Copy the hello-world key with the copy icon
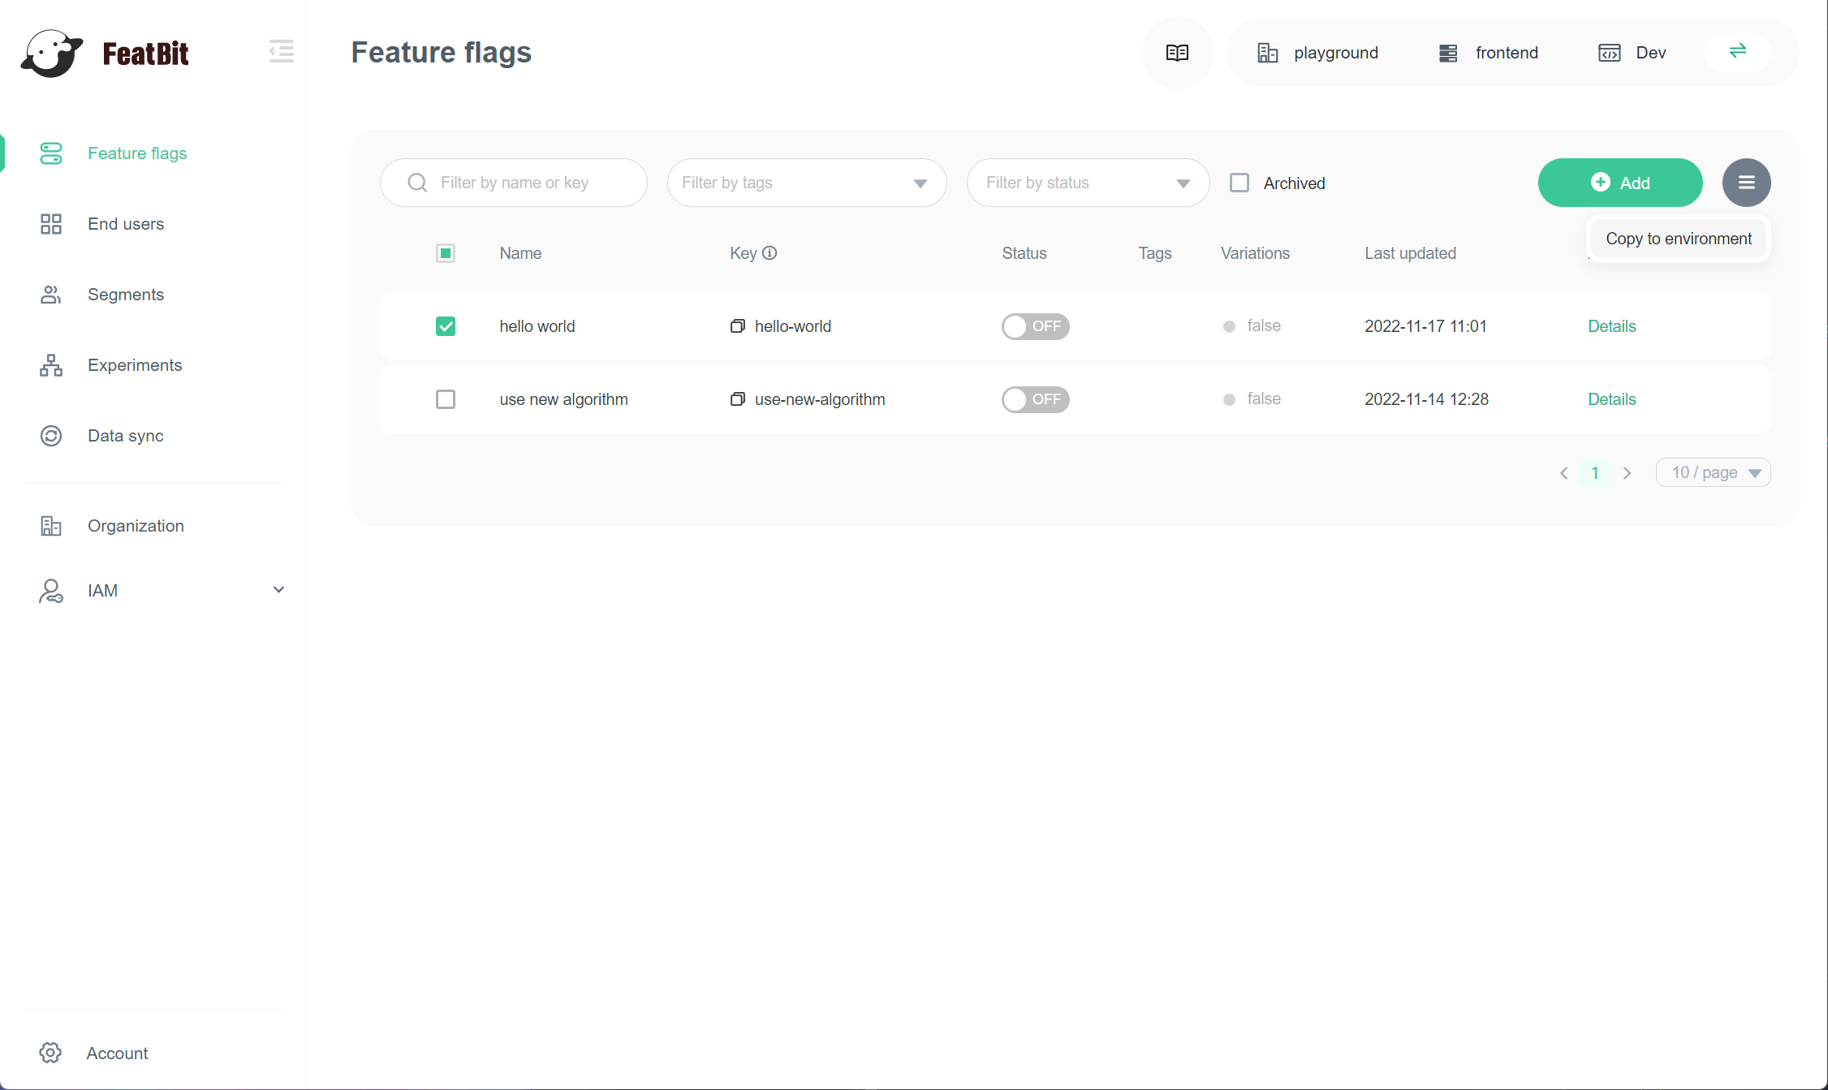 [737, 326]
